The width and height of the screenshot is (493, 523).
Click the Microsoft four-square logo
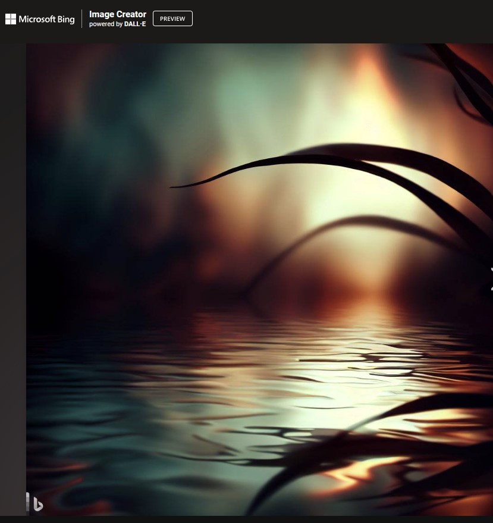11,19
